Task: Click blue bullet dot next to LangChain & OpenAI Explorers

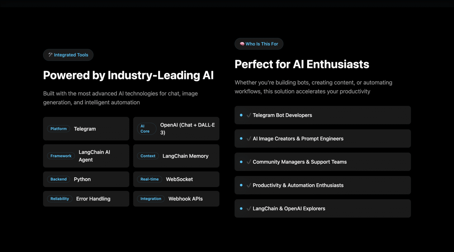Action: (241, 209)
